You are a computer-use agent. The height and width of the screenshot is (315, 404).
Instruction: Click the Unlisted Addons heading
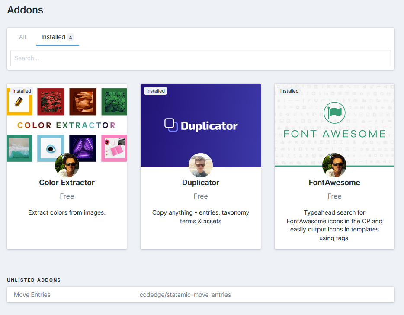(x=34, y=280)
